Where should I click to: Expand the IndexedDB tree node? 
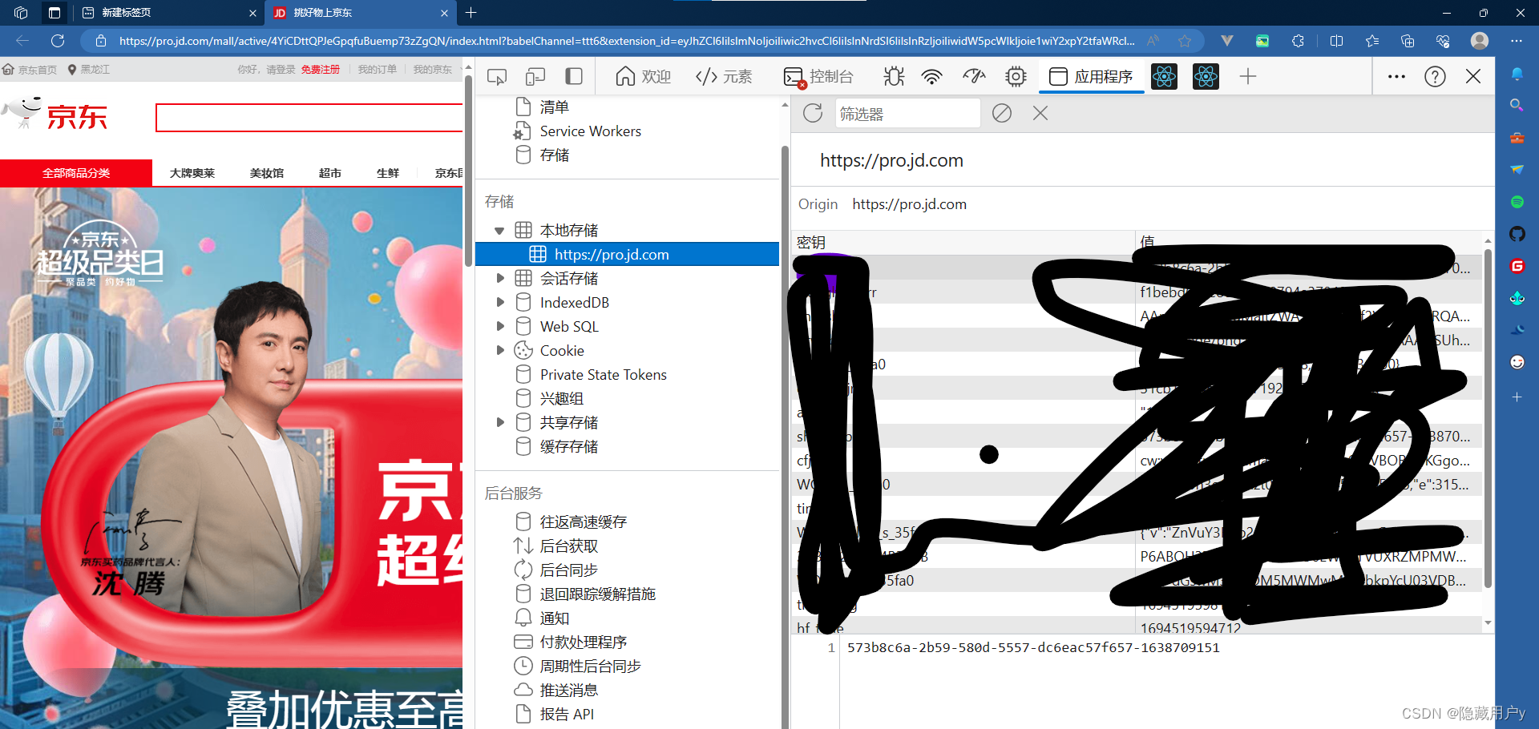(502, 302)
